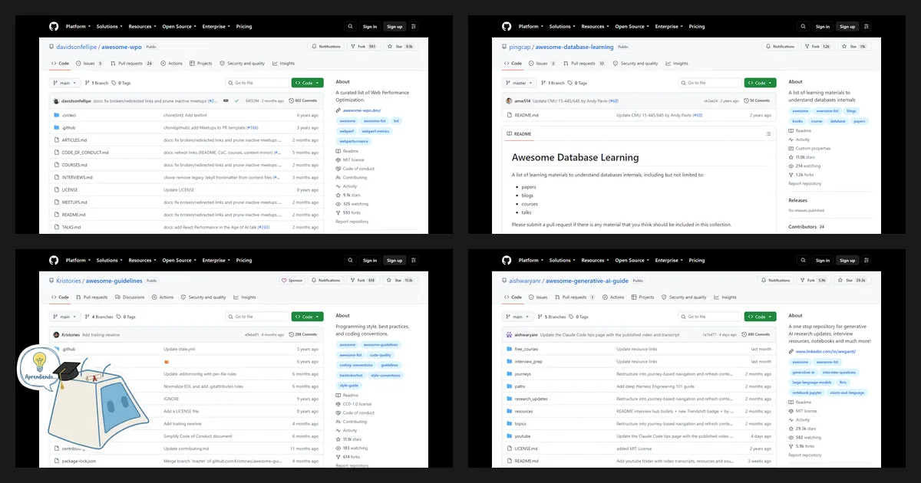This screenshot has height=483, width=921.
Task: Click Go to file field in awesome-generative-ai-guide
Action: pos(710,317)
